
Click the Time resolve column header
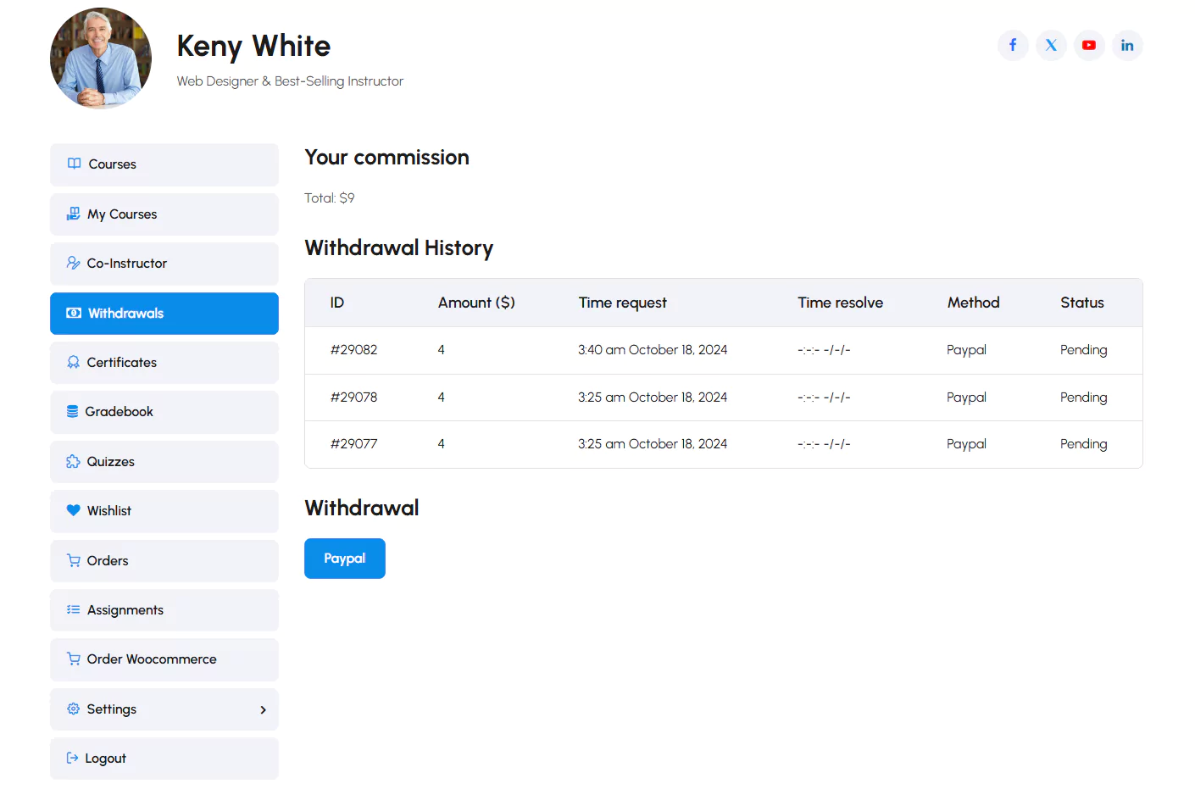[840, 303]
